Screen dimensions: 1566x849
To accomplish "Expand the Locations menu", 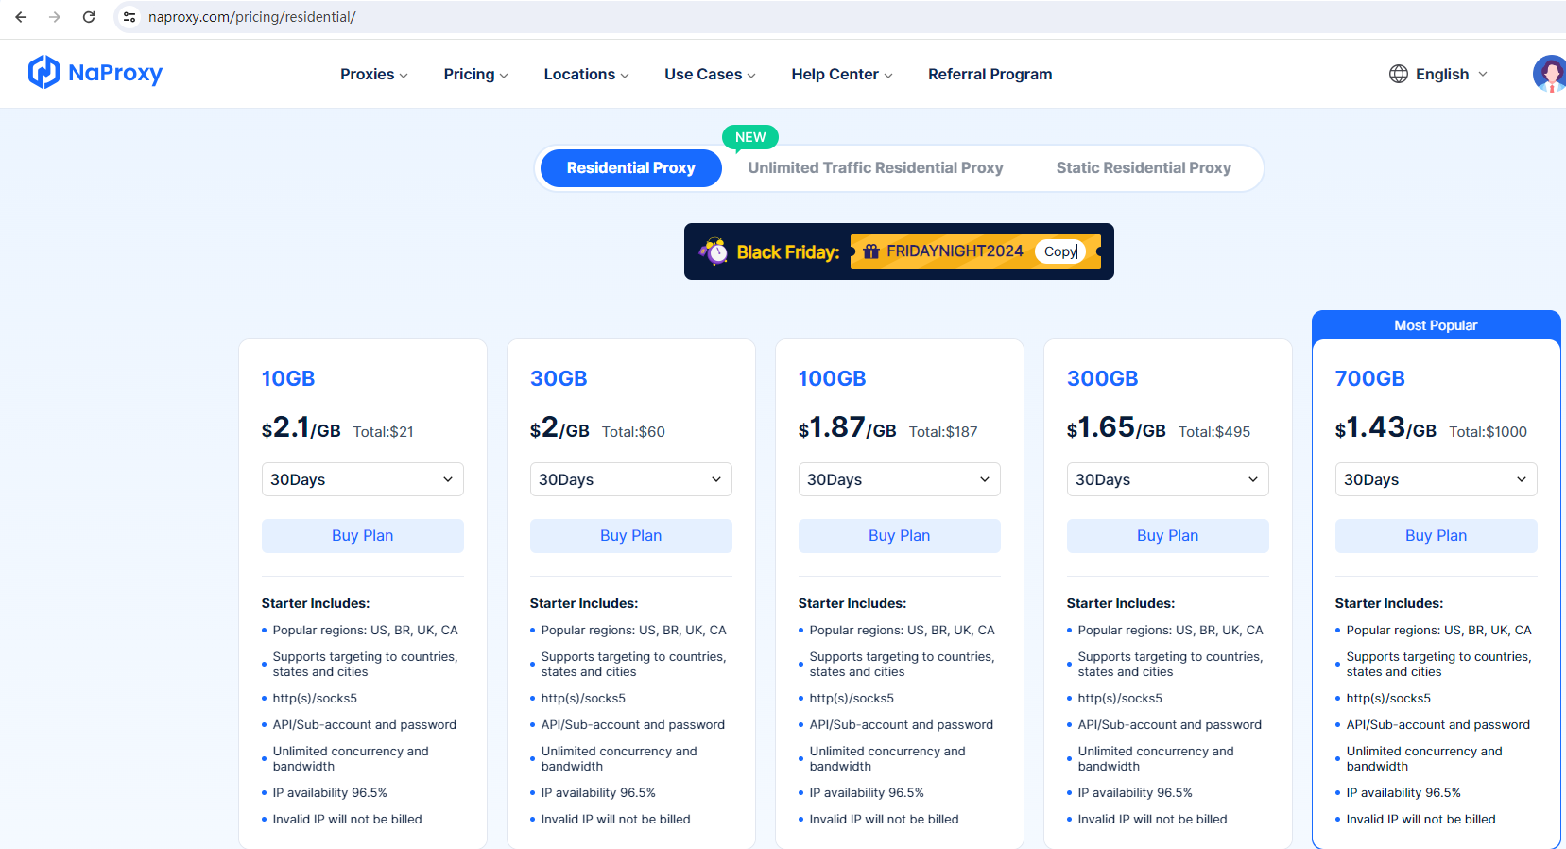I will 586,74.
